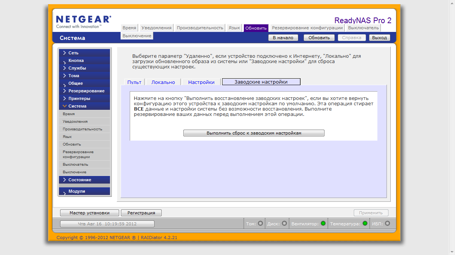Click the В начало button

tap(283, 38)
